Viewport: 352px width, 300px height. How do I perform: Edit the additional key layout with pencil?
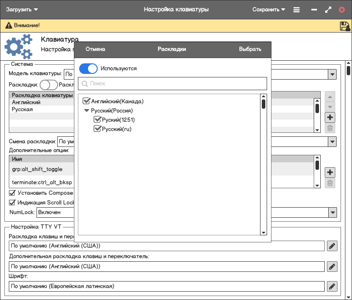tap(332, 266)
